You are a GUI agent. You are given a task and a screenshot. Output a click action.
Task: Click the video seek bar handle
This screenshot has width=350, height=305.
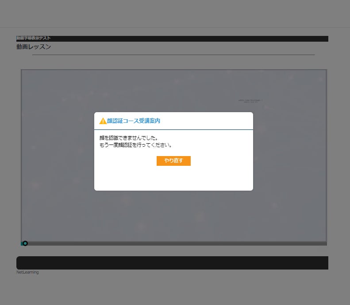25,243
